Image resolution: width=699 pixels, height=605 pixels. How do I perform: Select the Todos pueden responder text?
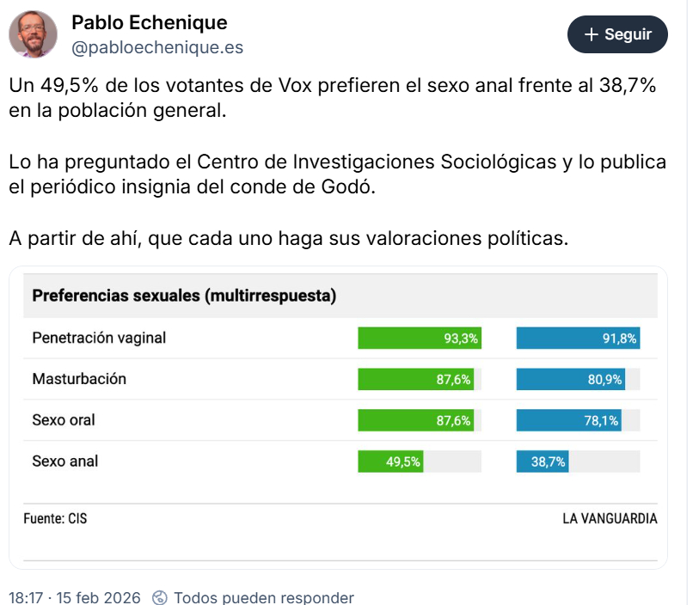pos(264,597)
